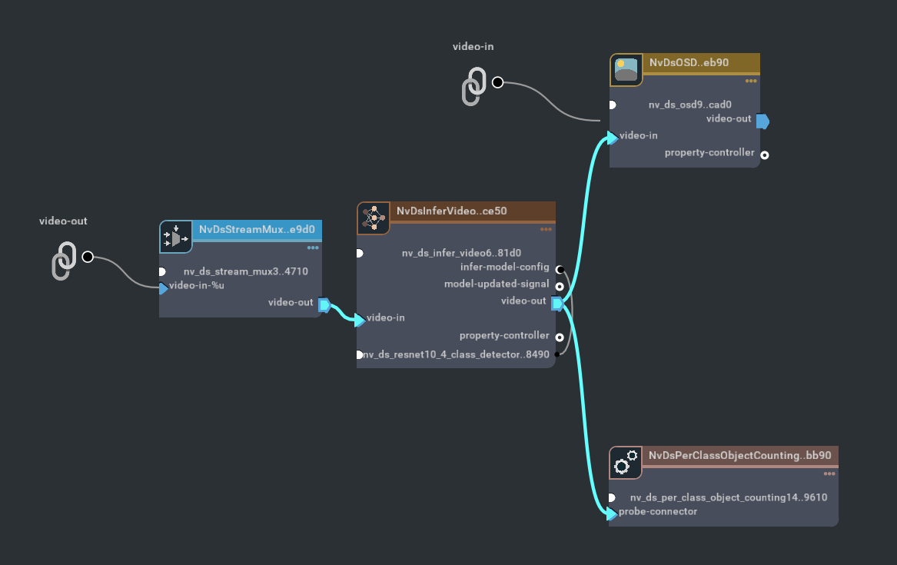Image resolution: width=897 pixels, height=565 pixels.
Task: Click the gears icon on NvDsPerClassObjectCounting node
Action: coord(626,463)
